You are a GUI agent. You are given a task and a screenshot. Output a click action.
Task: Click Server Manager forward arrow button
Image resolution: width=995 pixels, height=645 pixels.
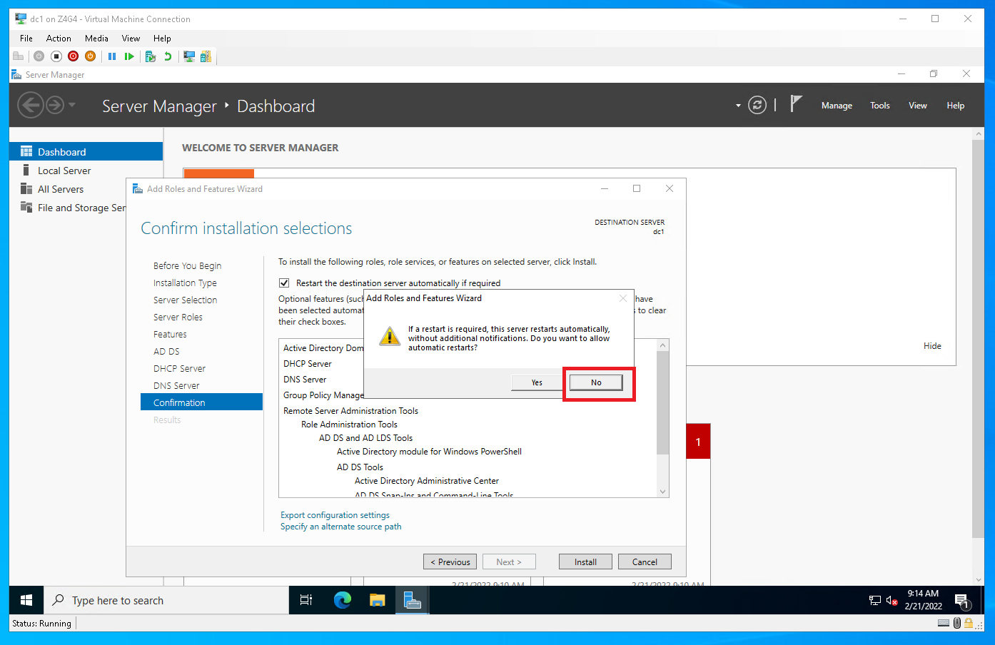click(x=55, y=106)
